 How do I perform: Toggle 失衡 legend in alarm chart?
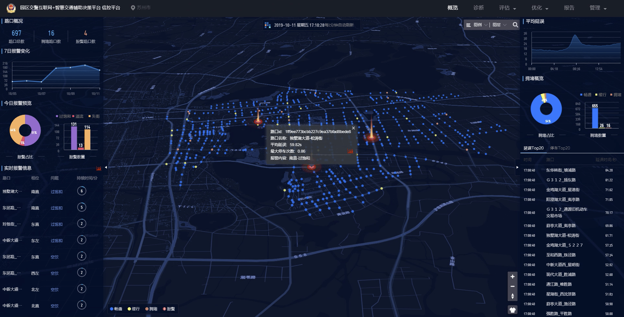94,116
